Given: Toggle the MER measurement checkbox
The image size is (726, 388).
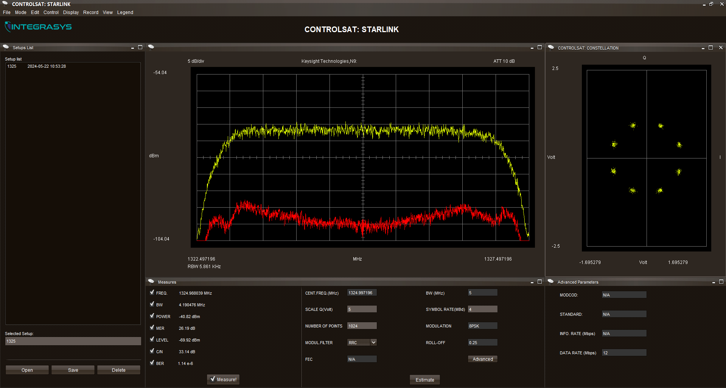Looking at the screenshot, I should click(x=152, y=327).
